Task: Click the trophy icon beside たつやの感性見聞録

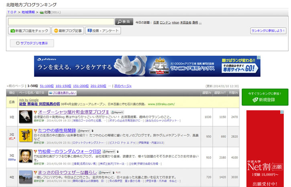Action: 35,131
